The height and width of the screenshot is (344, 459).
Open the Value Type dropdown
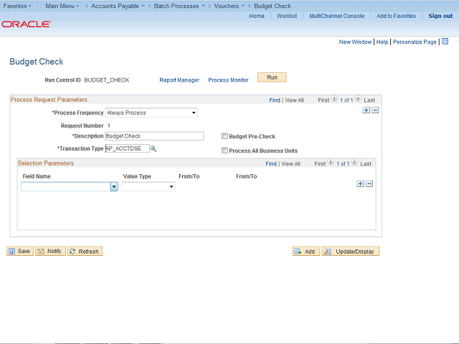[x=148, y=186]
